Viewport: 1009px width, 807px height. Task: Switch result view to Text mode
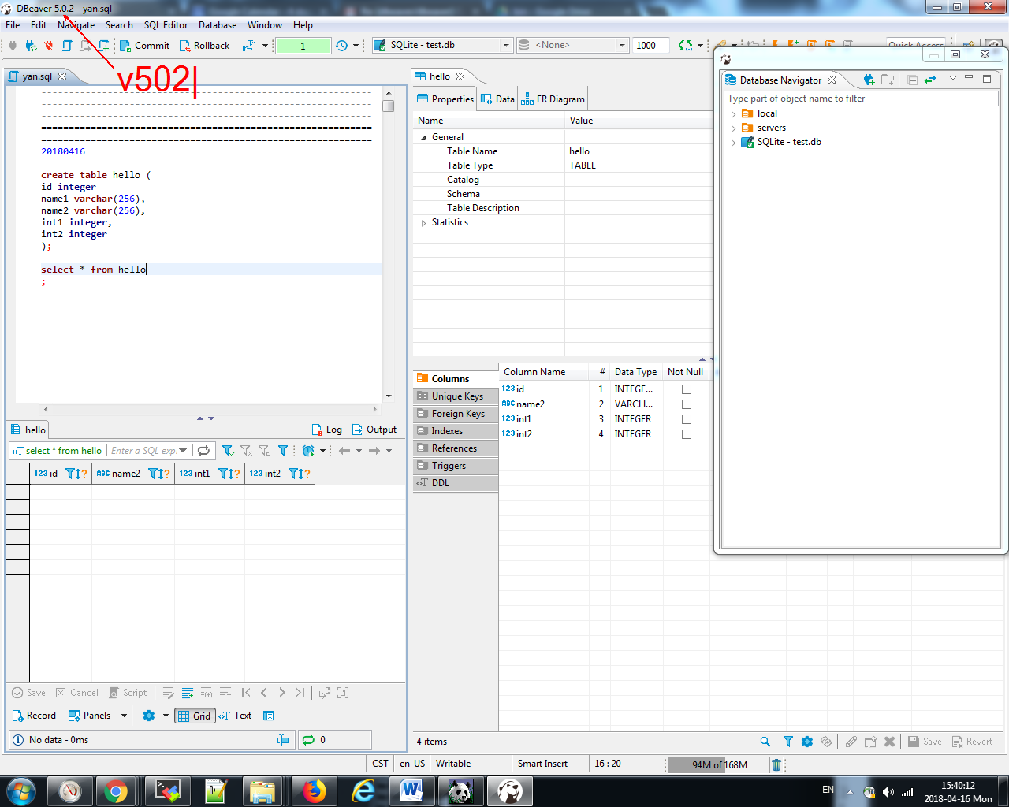pyautogui.click(x=236, y=716)
